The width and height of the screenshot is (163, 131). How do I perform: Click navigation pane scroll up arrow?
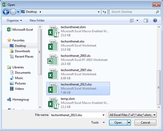pyautogui.click(x=40, y=27)
